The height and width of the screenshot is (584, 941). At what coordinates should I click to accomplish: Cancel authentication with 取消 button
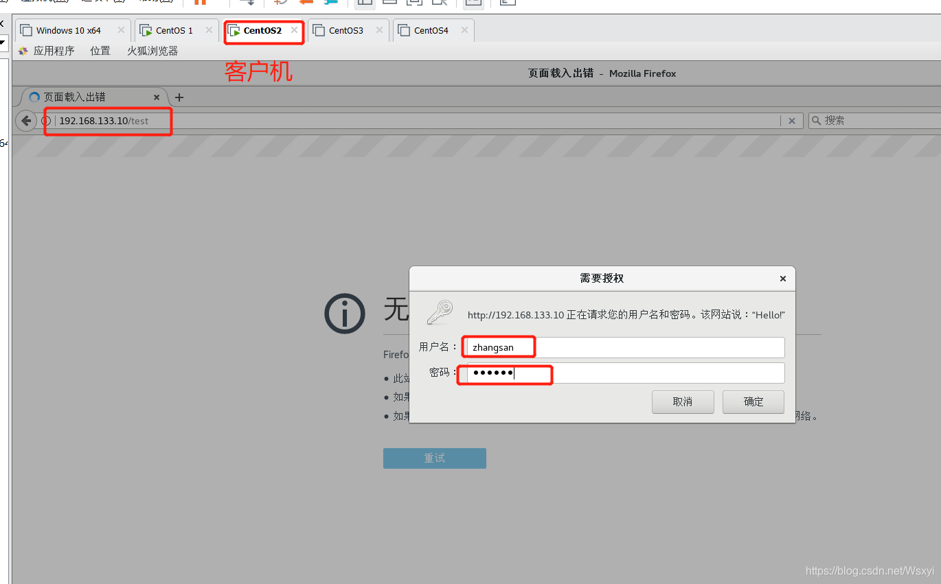point(683,402)
